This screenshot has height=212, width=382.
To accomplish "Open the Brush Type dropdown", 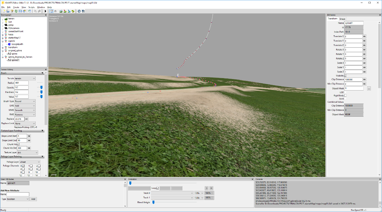I will pyautogui.click(x=25, y=101).
